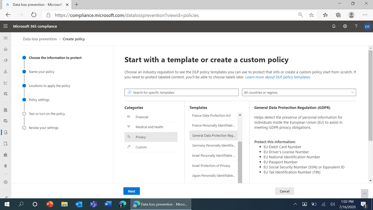
Task: Click the Templates list scroll-up arrow
Action: click(240, 115)
